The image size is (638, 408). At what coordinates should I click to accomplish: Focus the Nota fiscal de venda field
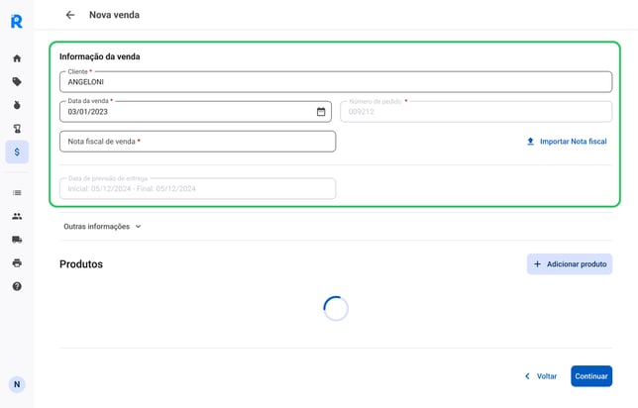(x=198, y=142)
